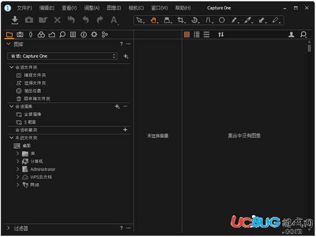Switch browser to filmstrip view
The width and height of the screenshot is (316, 237).
206,35
